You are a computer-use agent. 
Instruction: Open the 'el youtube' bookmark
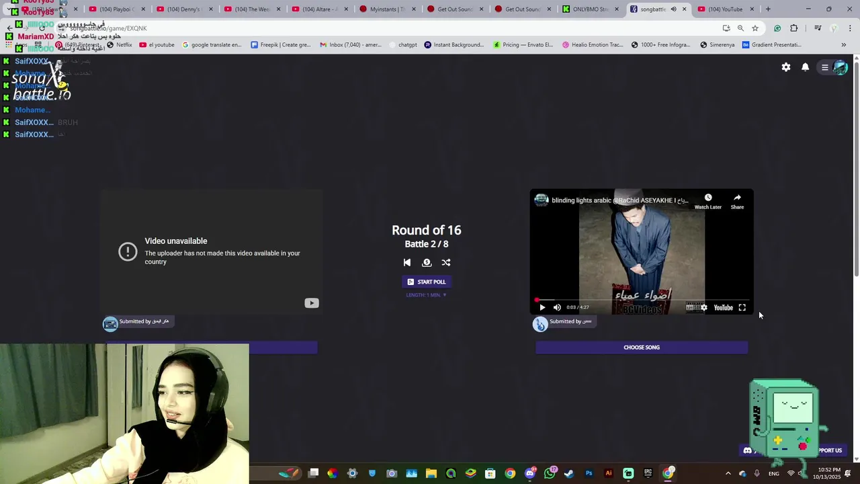tap(157, 45)
